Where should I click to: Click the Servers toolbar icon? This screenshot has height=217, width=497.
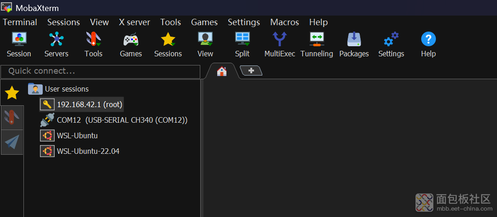56,45
